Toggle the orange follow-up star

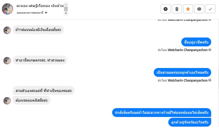[x=188, y=9]
